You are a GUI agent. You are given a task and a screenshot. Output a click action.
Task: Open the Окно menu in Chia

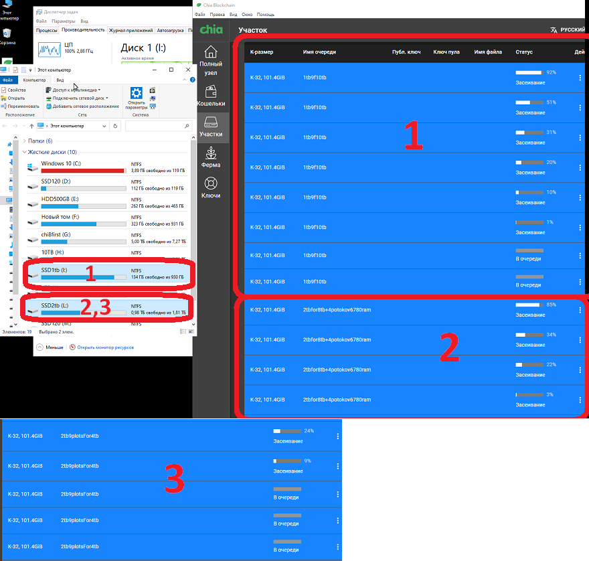pos(247,14)
